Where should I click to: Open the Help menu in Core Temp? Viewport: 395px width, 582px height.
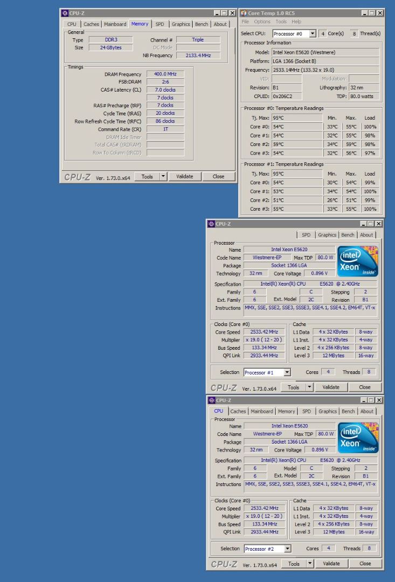click(296, 22)
